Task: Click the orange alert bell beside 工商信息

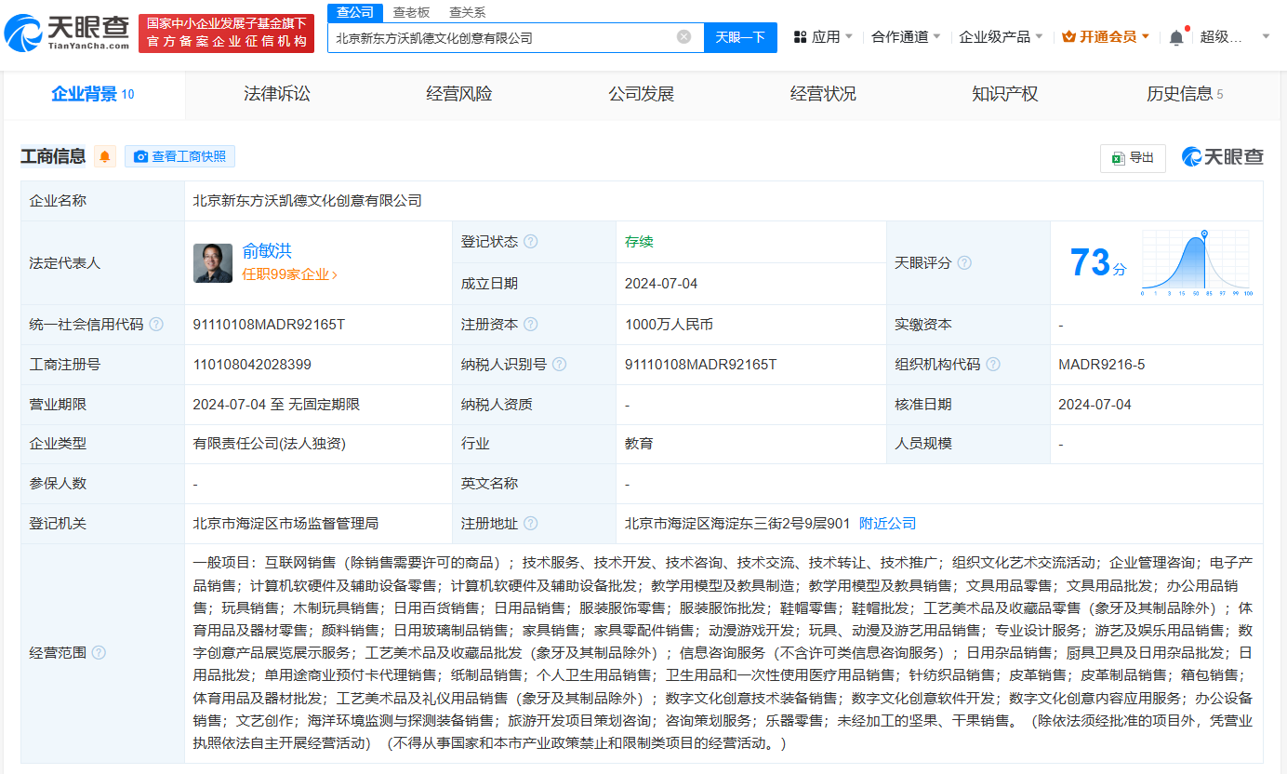Action: (105, 156)
